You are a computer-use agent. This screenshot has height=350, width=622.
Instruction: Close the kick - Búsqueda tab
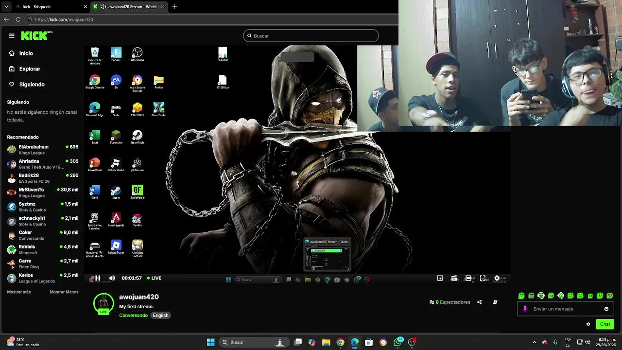(86, 7)
